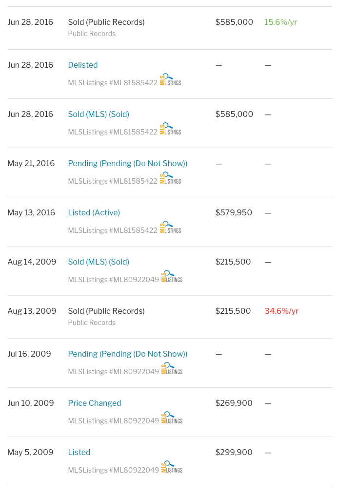337x495 pixels.
Task: Open the Delisted event link
Action: (83, 65)
